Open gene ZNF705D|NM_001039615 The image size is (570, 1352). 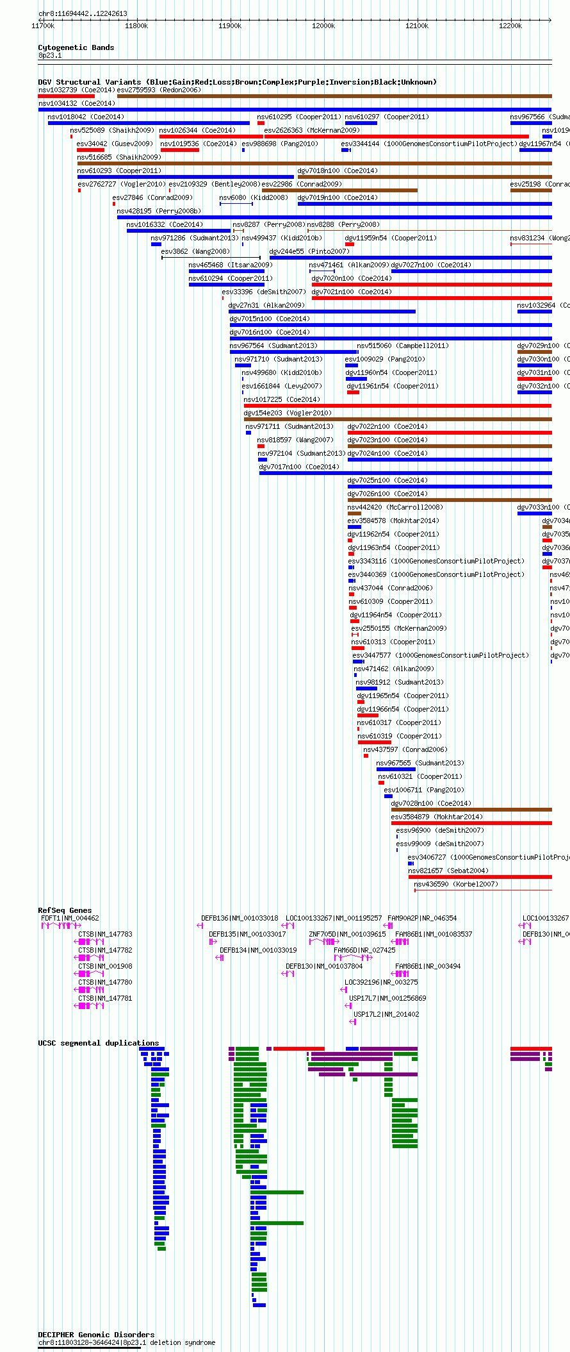click(x=347, y=934)
